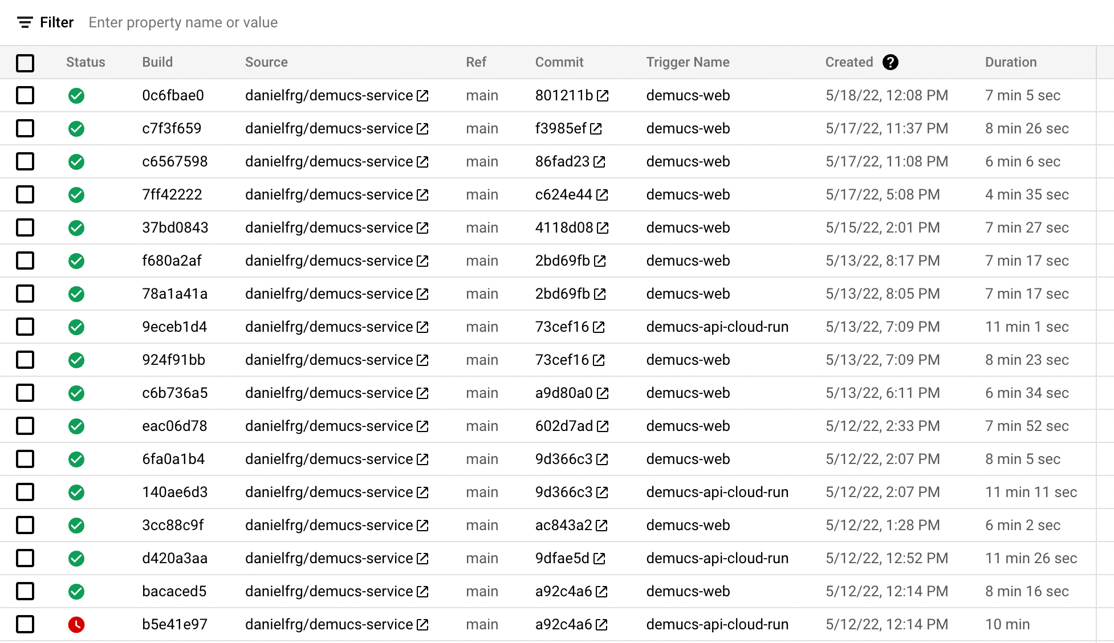Open build bacaced5 details
This screenshot has height=643, width=1114.
pyautogui.click(x=174, y=591)
